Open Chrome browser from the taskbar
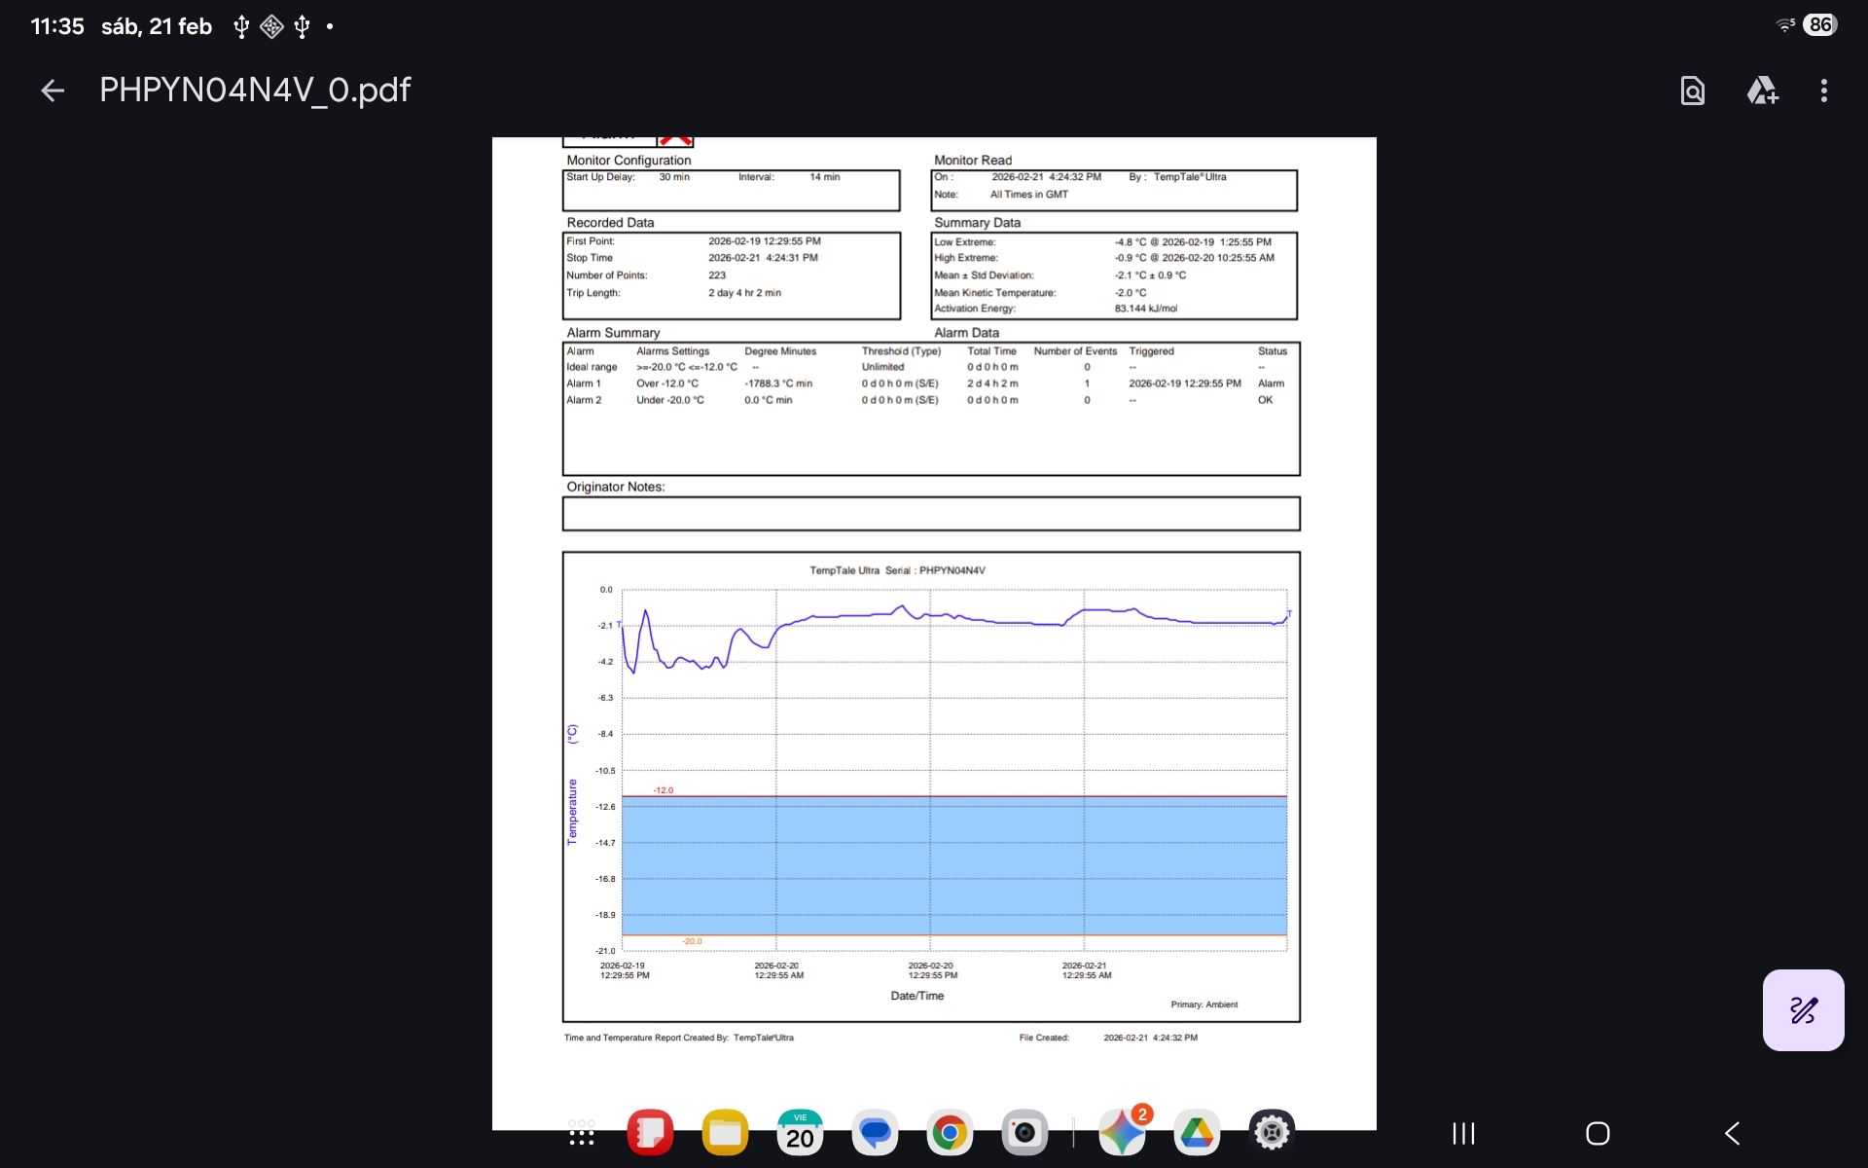The height and width of the screenshot is (1168, 1868). (950, 1133)
